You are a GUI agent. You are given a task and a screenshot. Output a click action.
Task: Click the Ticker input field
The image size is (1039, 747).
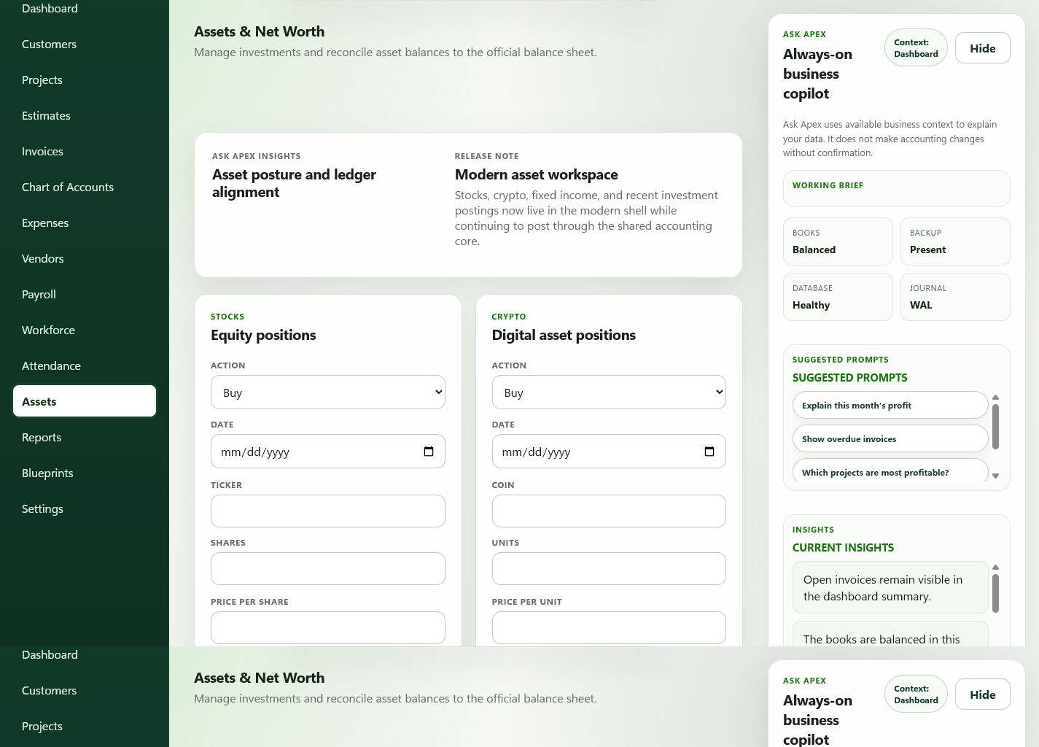coord(328,511)
